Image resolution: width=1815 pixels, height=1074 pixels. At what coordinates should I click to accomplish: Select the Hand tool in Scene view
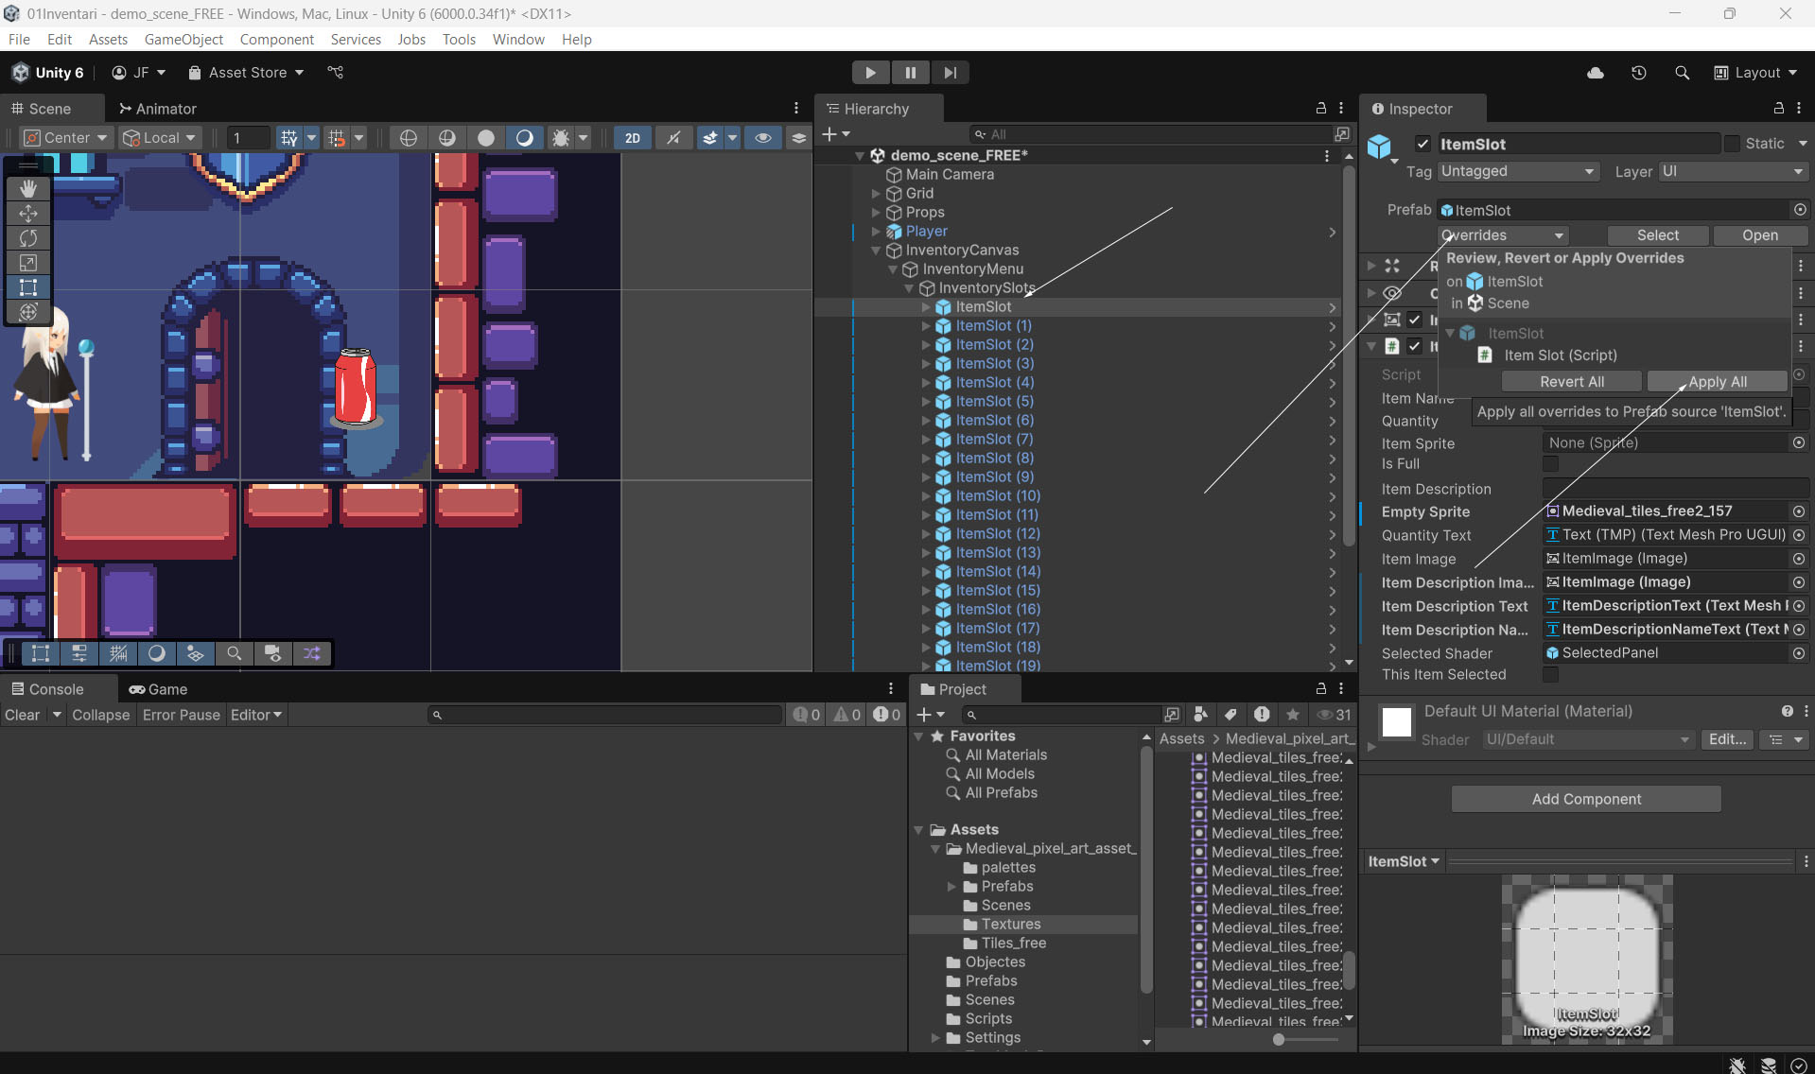click(x=28, y=188)
